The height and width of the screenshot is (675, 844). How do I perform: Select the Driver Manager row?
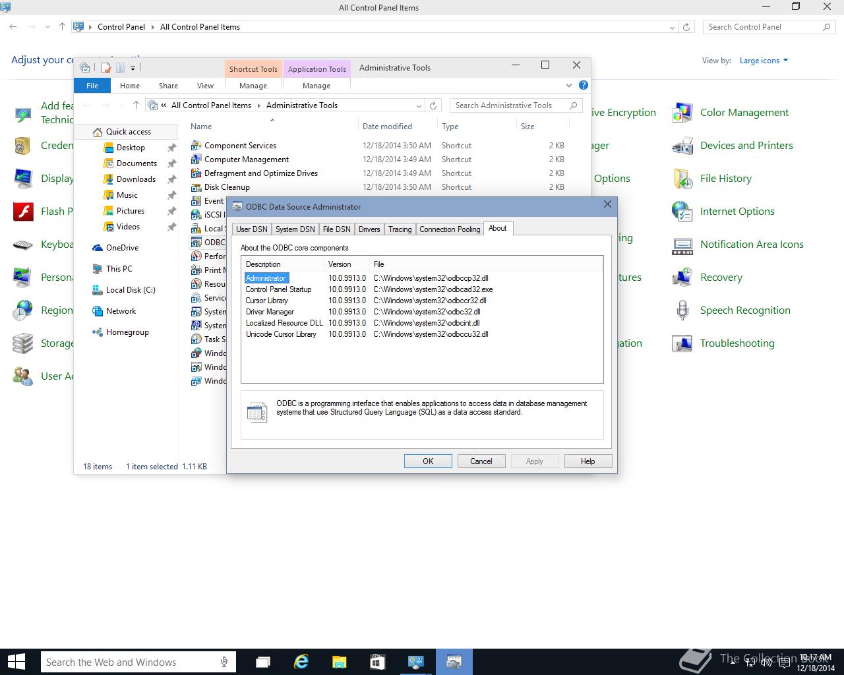[422, 312]
